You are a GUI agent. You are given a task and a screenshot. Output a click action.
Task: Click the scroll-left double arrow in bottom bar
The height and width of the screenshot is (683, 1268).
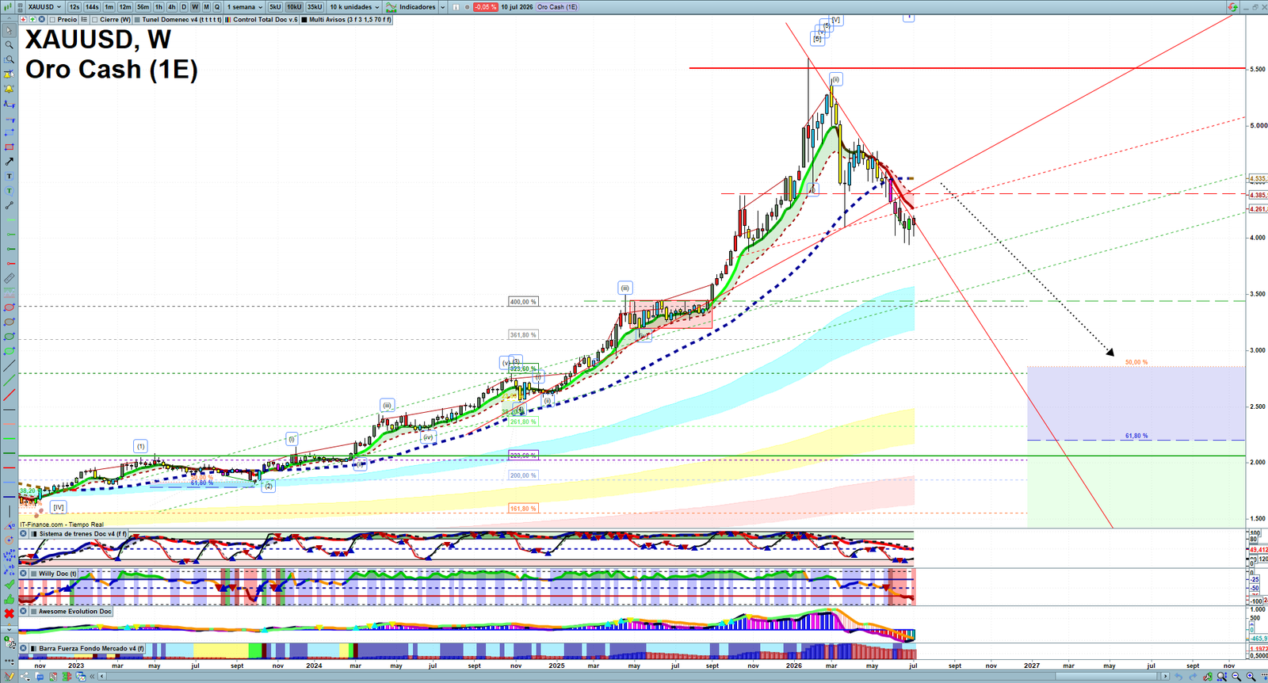[x=92, y=677]
